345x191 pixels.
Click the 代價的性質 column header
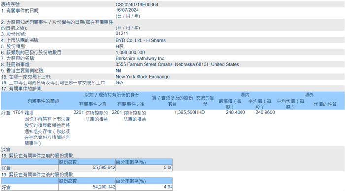click(325, 104)
